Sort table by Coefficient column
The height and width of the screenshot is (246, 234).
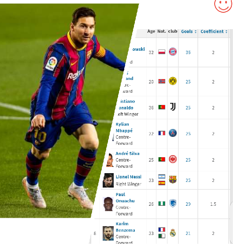(x=214, y=31)
